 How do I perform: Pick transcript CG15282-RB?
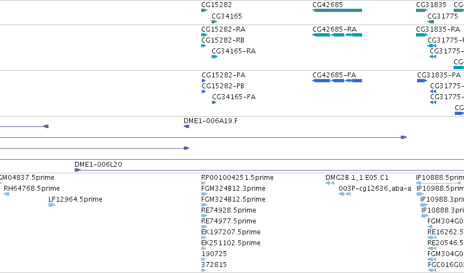[222, 40]
